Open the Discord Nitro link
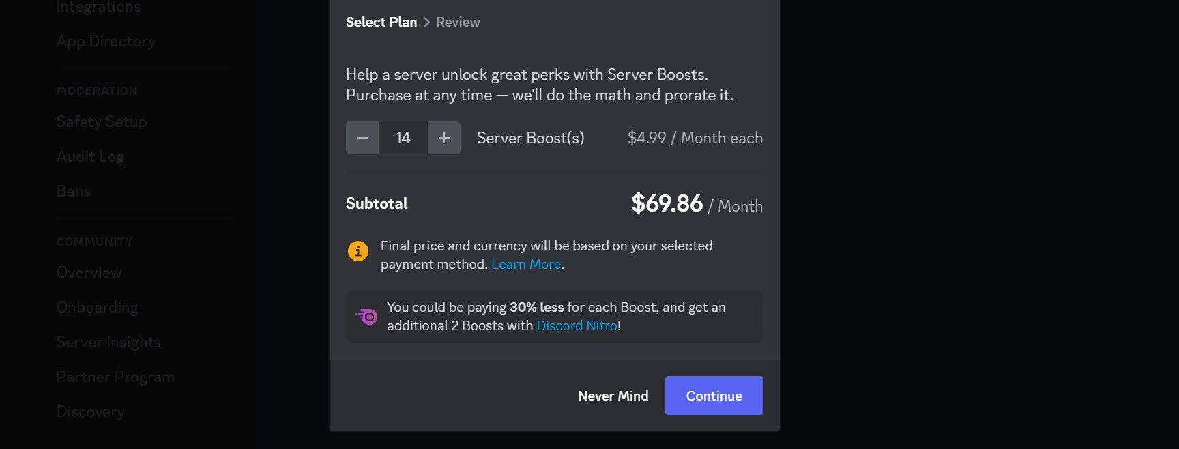The height and width of the screenshot is (449, 1179). point(577,325)
